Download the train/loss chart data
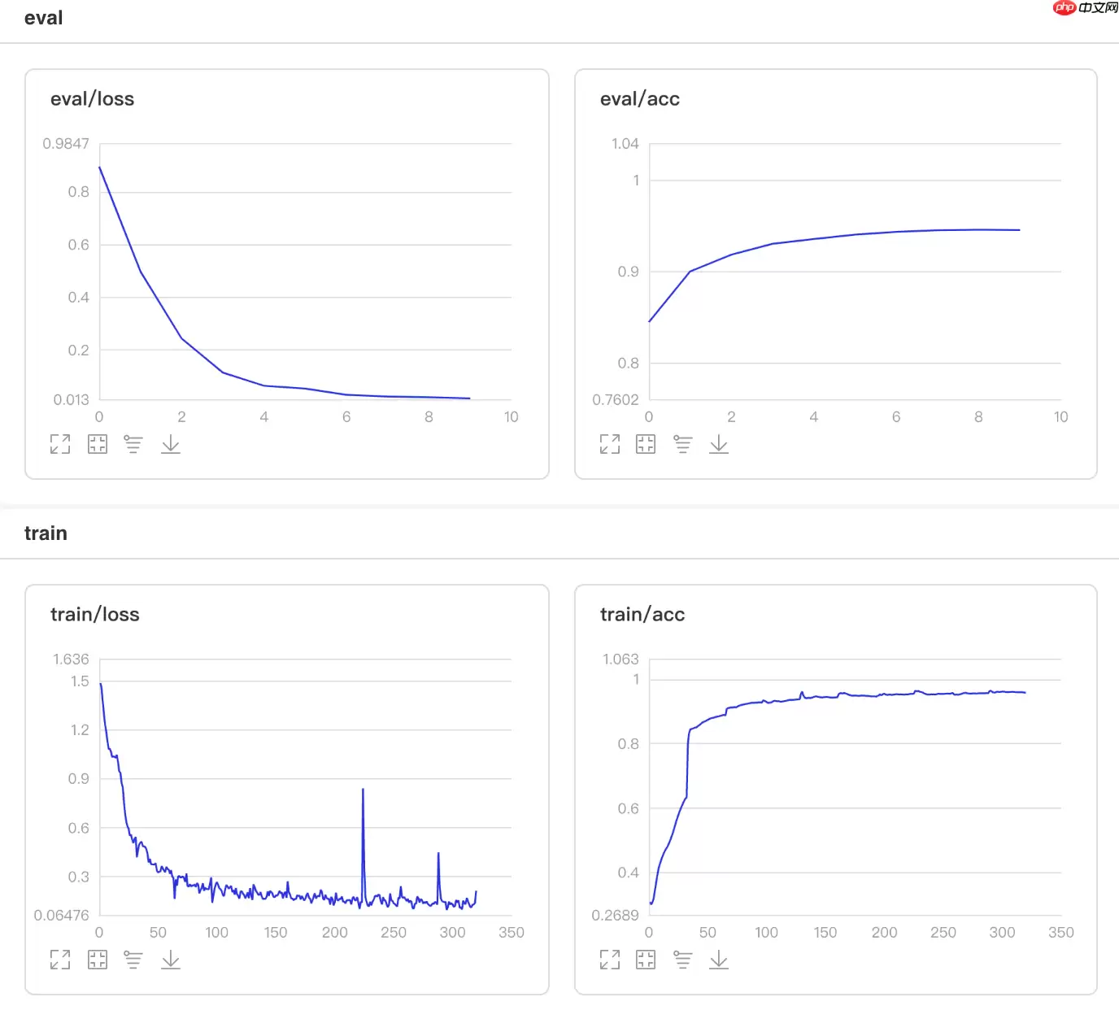The image size is (1119, 1010). click(171, 960)
